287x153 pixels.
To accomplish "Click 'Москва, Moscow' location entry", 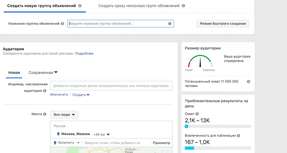I will pyautogui.click(x=76, y=134).
